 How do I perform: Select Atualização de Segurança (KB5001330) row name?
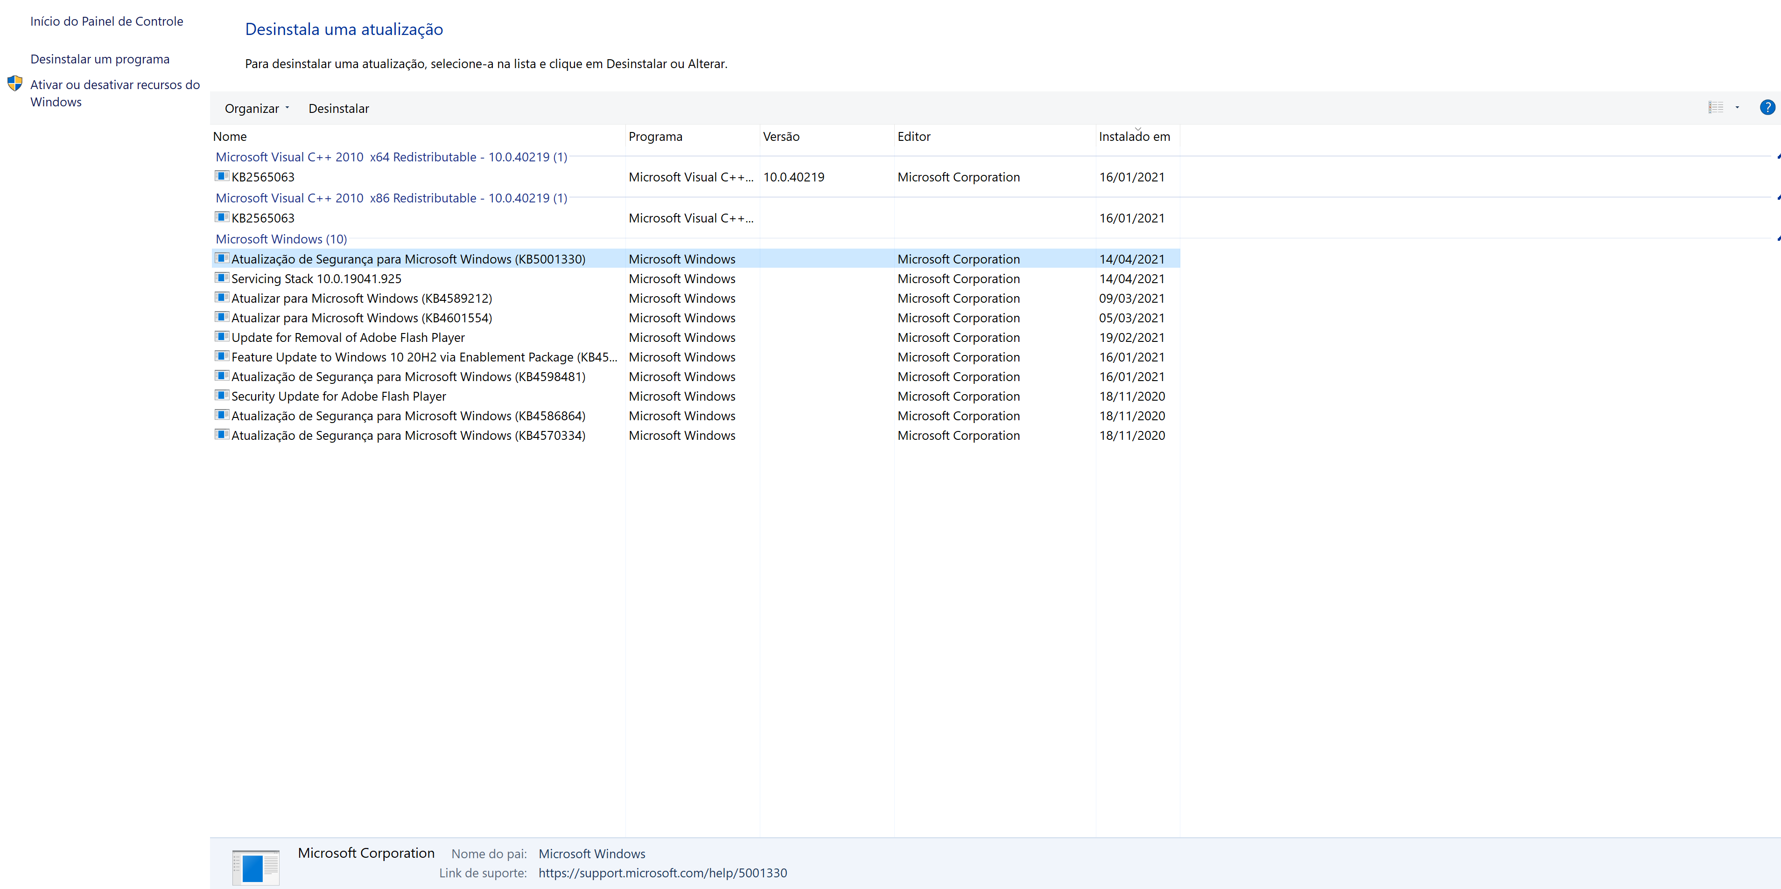tap(408, 259)
